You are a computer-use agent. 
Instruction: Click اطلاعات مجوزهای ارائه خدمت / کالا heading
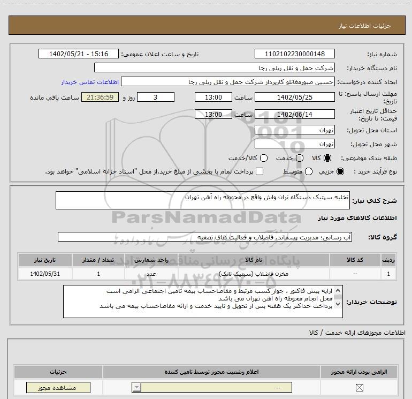(x=357, y=333)
